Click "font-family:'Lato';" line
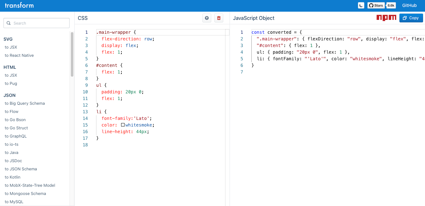The width and height of the screenshot is (425, 206). [126, 118]
